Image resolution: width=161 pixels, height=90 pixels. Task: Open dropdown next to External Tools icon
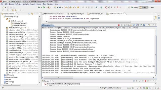(x=51, y=7)
